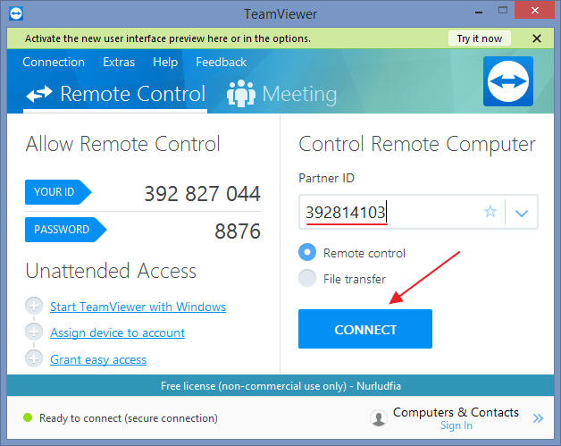This screenshot has height=446, width=561.
Task: Open Grant easy access link
Action: pos(98,359)
